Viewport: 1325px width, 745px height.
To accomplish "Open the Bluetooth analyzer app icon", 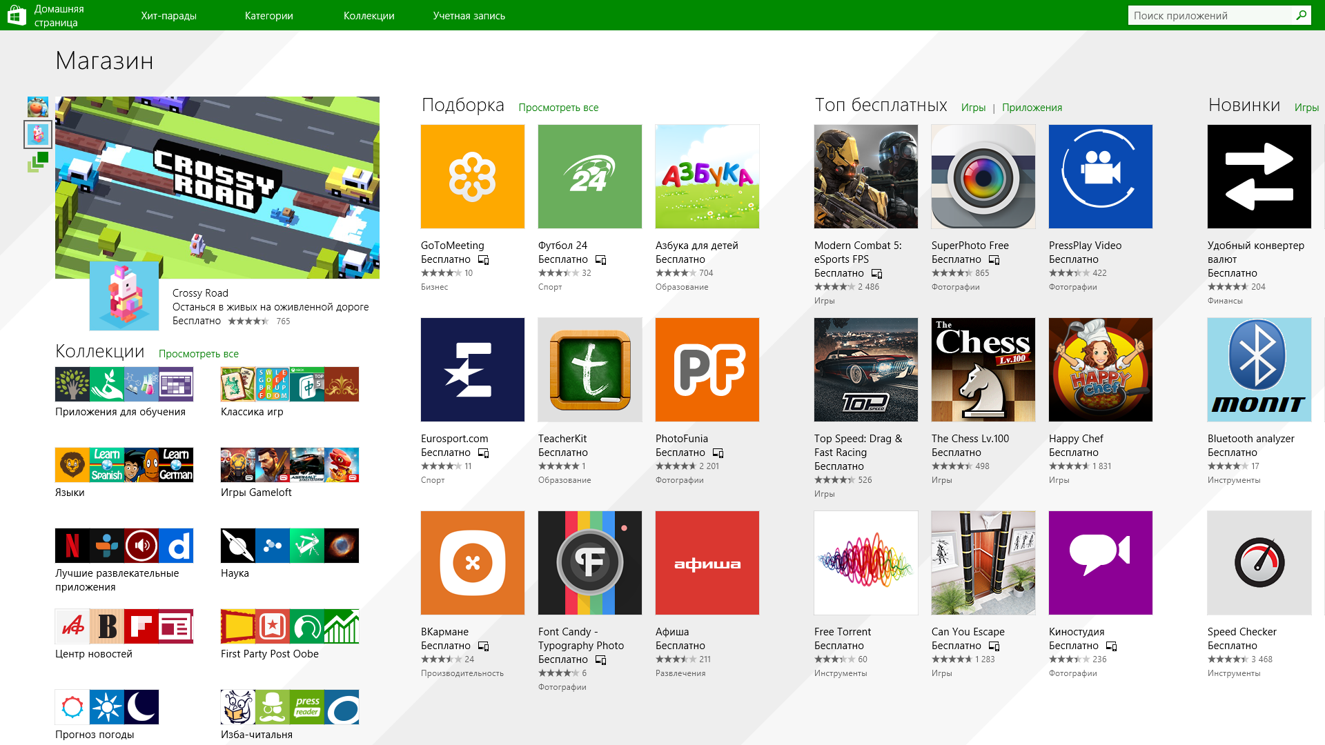I will point(1259,370).
